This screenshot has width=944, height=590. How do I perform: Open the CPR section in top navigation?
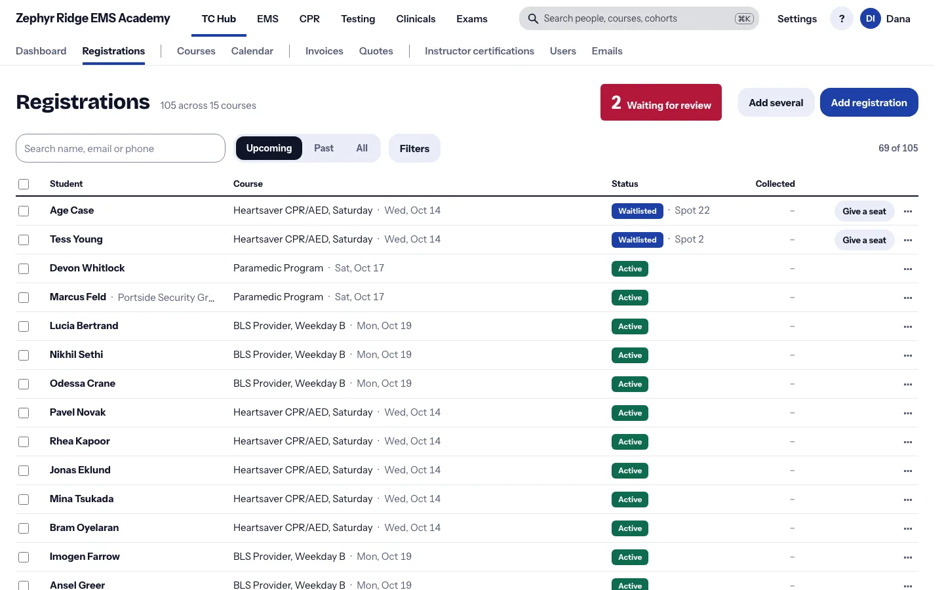(x=309, y=18)
